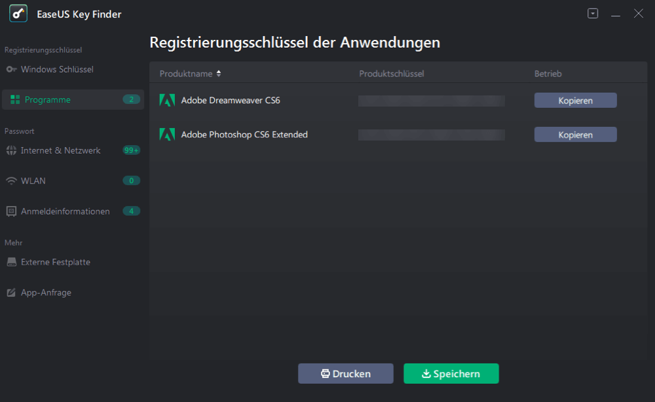
Task: Click the EaseUS Key Finder title text
Action: (x=79, y=14)
